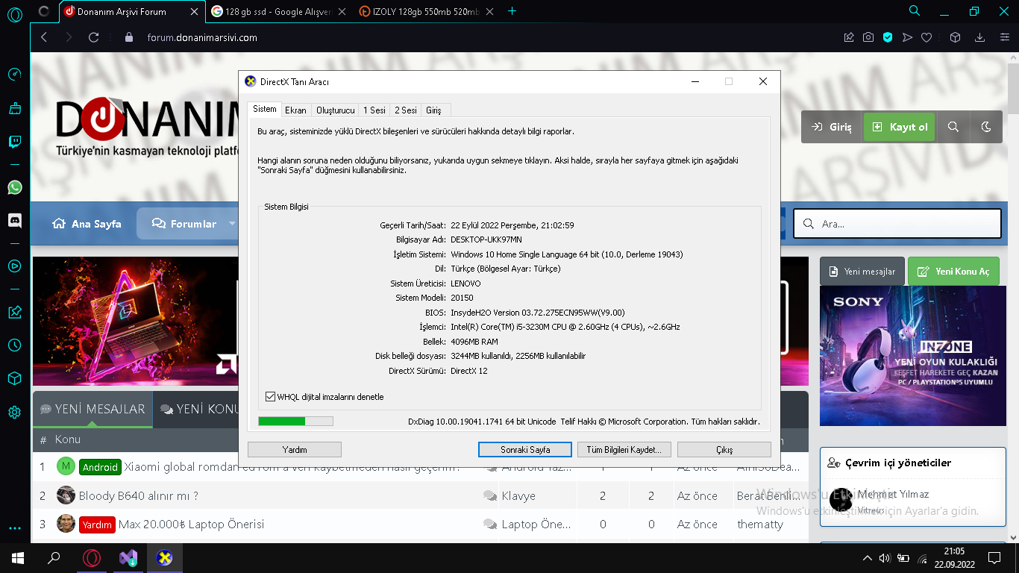Open a new browser tab with plus

click(512, 11)
